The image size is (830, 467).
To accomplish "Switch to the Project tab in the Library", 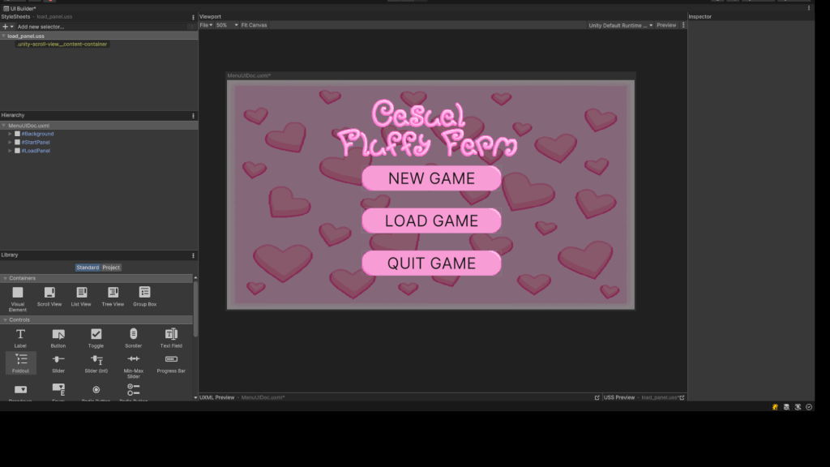I will tap(111, 267).
